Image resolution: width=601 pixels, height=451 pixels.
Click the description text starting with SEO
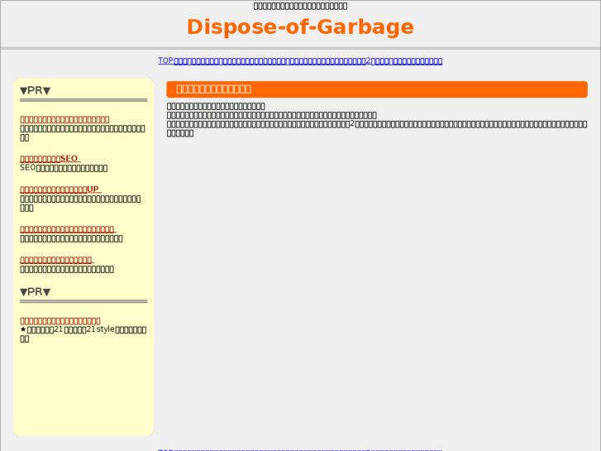[x=64, y=168]
